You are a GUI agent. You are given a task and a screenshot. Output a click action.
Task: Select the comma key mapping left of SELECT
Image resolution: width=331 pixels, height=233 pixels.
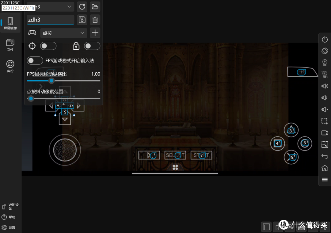tap(153, 155)
